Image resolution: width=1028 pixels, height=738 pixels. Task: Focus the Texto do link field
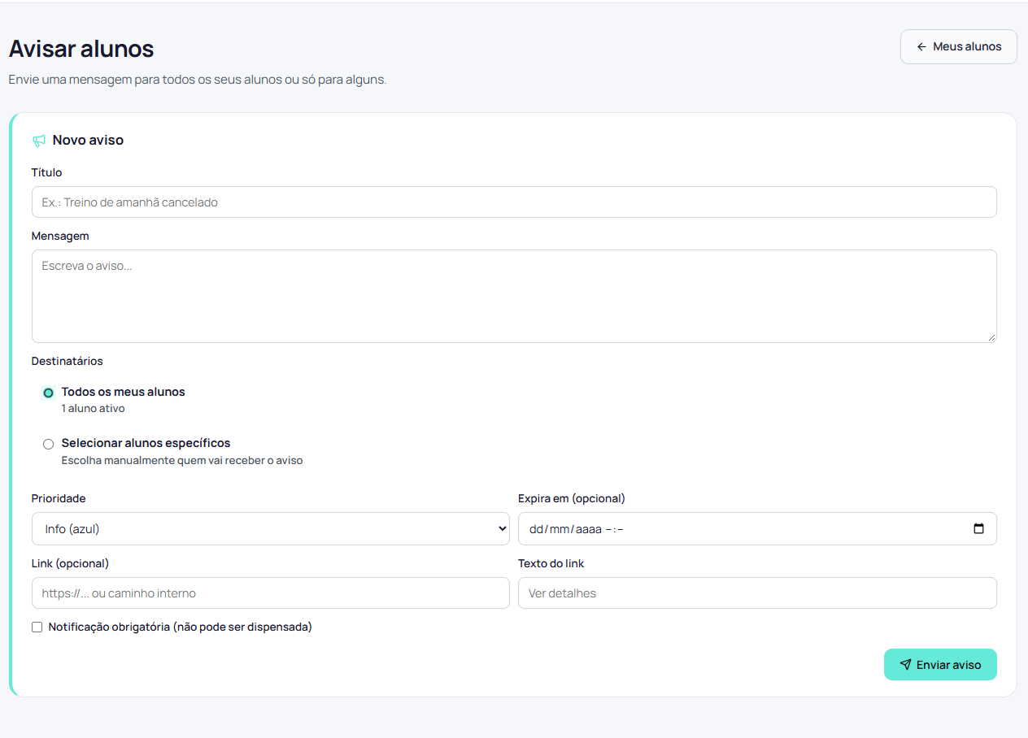tap(757, 593)
